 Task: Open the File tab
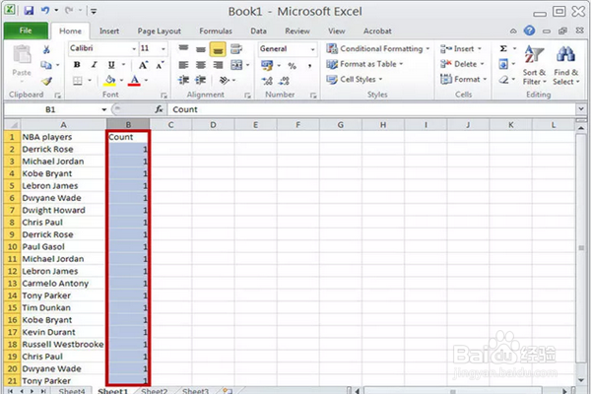pos(26,31)
